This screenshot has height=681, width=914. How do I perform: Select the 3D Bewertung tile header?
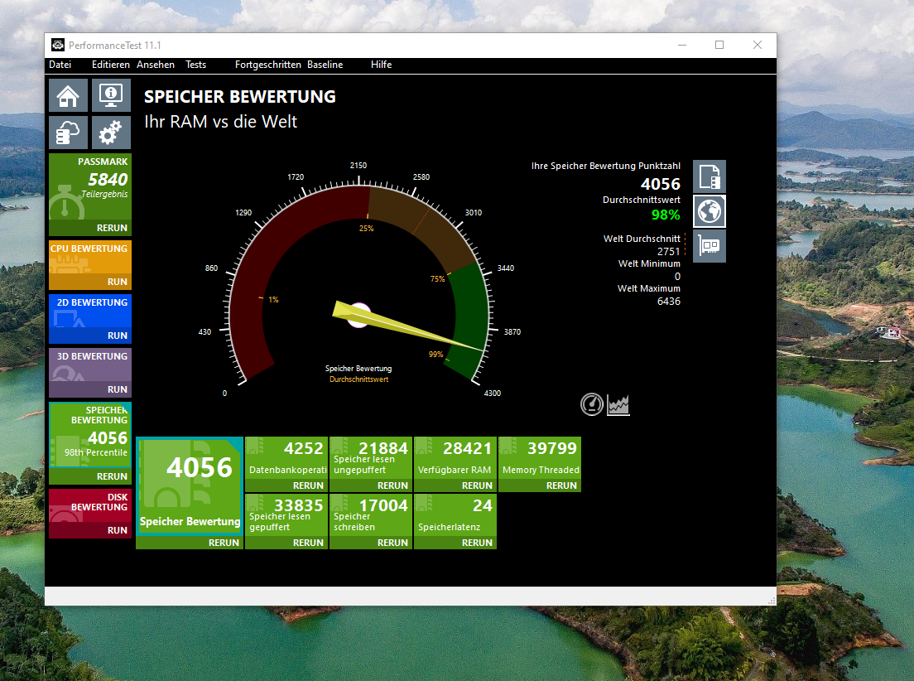pos(90,365)
